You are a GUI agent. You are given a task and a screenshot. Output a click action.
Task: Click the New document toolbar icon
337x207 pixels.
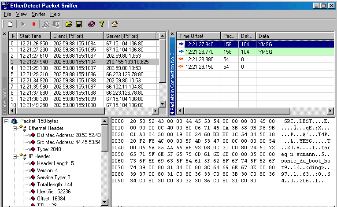tap(10, 24)
